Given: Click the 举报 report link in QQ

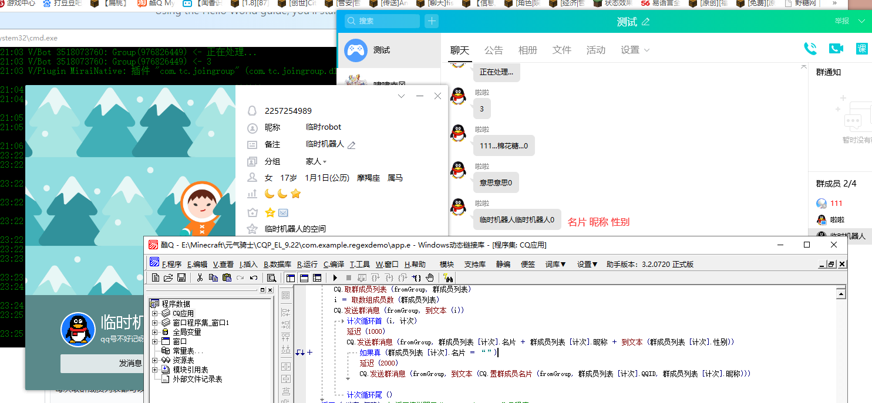Looking at the screenshot, I should click(842, 21).
